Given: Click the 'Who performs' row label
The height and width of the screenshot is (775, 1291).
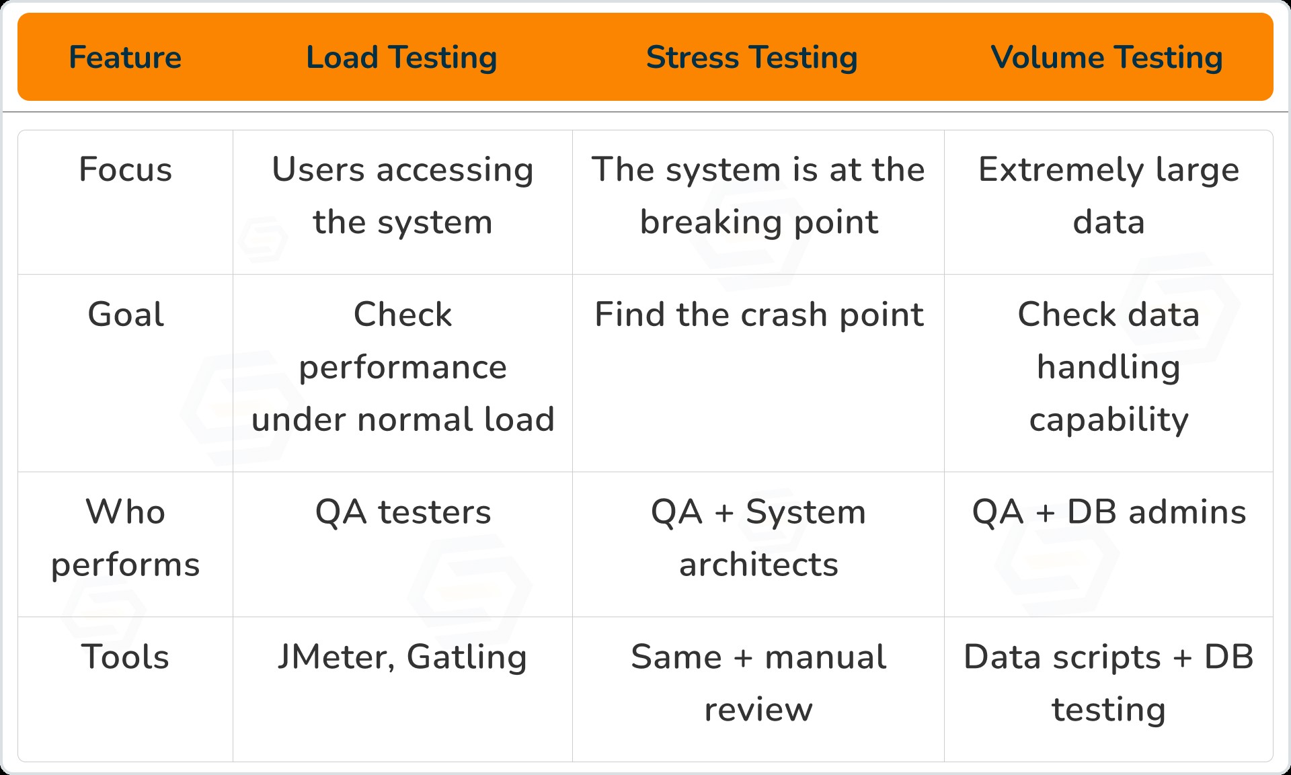Looking at the screenshot, I should point(126,538).
